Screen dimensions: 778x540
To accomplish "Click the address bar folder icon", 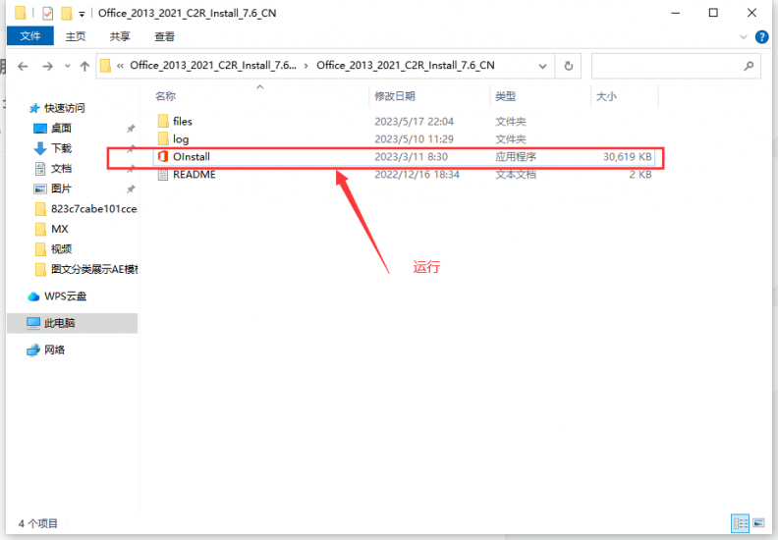I will point(105,66).
